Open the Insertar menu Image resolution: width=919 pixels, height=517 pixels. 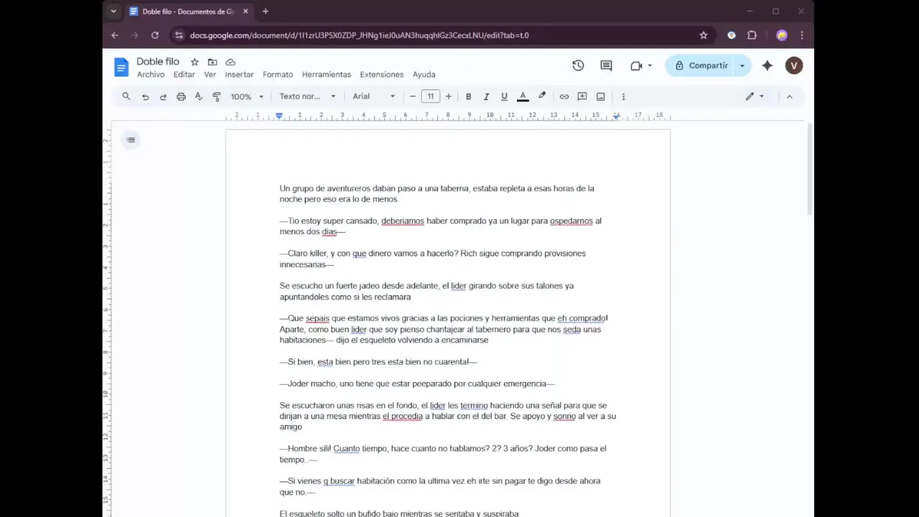tap(239, 75)
